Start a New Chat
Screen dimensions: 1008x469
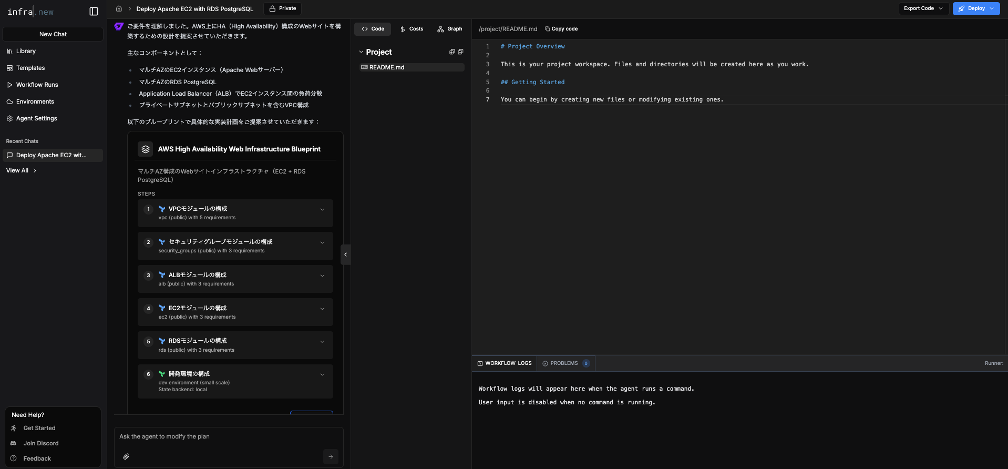[53, 34]
